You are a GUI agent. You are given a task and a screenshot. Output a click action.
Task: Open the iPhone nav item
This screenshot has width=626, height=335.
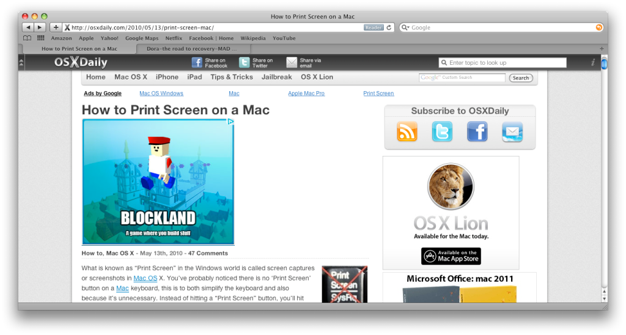point(167,77)
